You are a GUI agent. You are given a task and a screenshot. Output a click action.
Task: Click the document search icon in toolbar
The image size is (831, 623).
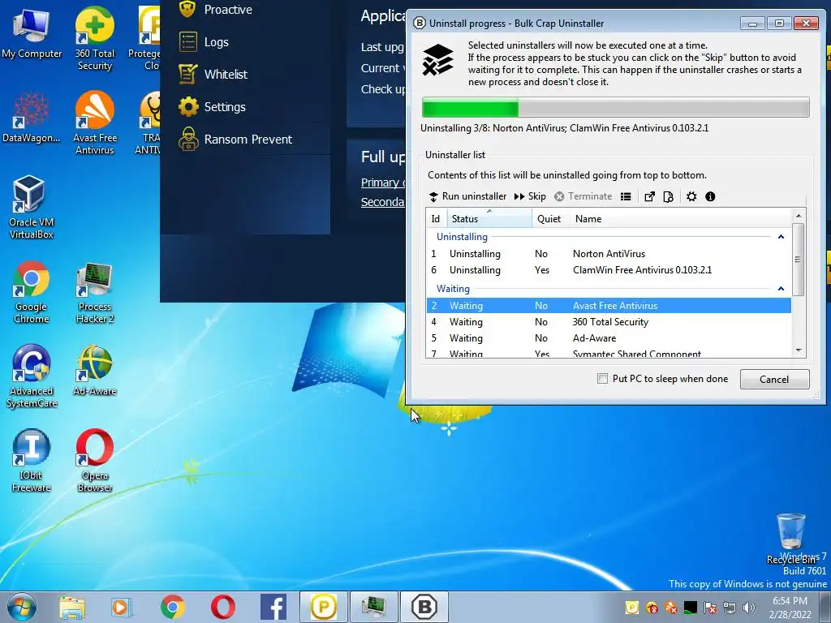[x=669, y=196]
